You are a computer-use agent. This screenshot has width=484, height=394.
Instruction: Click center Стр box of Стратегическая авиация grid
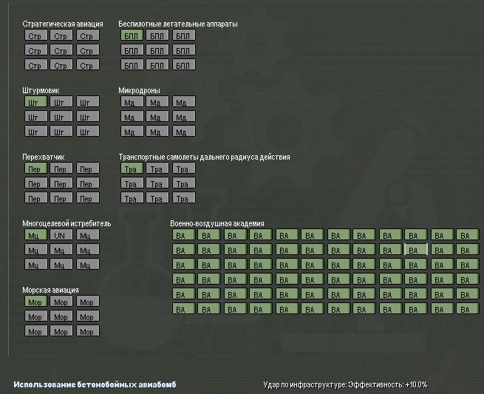[61, 50]
